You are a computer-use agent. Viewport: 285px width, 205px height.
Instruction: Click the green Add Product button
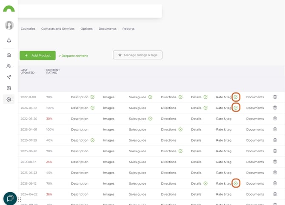tap(37, 55)
